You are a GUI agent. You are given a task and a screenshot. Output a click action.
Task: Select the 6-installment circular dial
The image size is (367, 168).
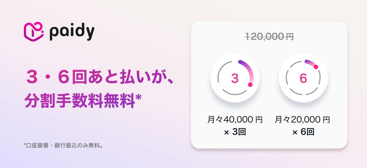coord(303,78)
